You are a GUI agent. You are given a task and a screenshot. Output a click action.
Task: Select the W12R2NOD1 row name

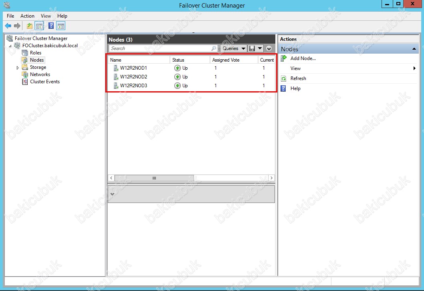133,68
